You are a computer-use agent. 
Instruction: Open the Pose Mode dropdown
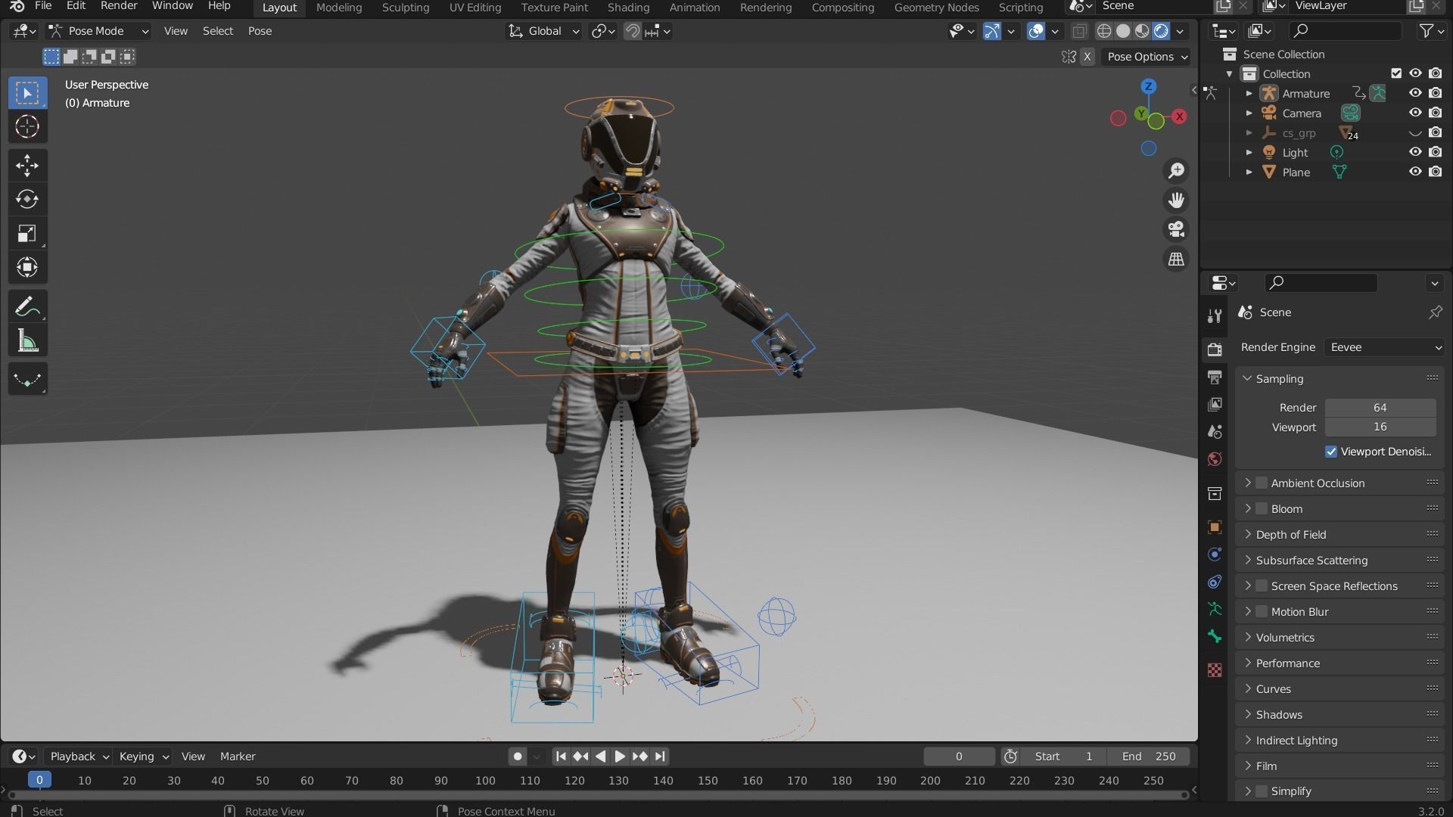(98, 31)
